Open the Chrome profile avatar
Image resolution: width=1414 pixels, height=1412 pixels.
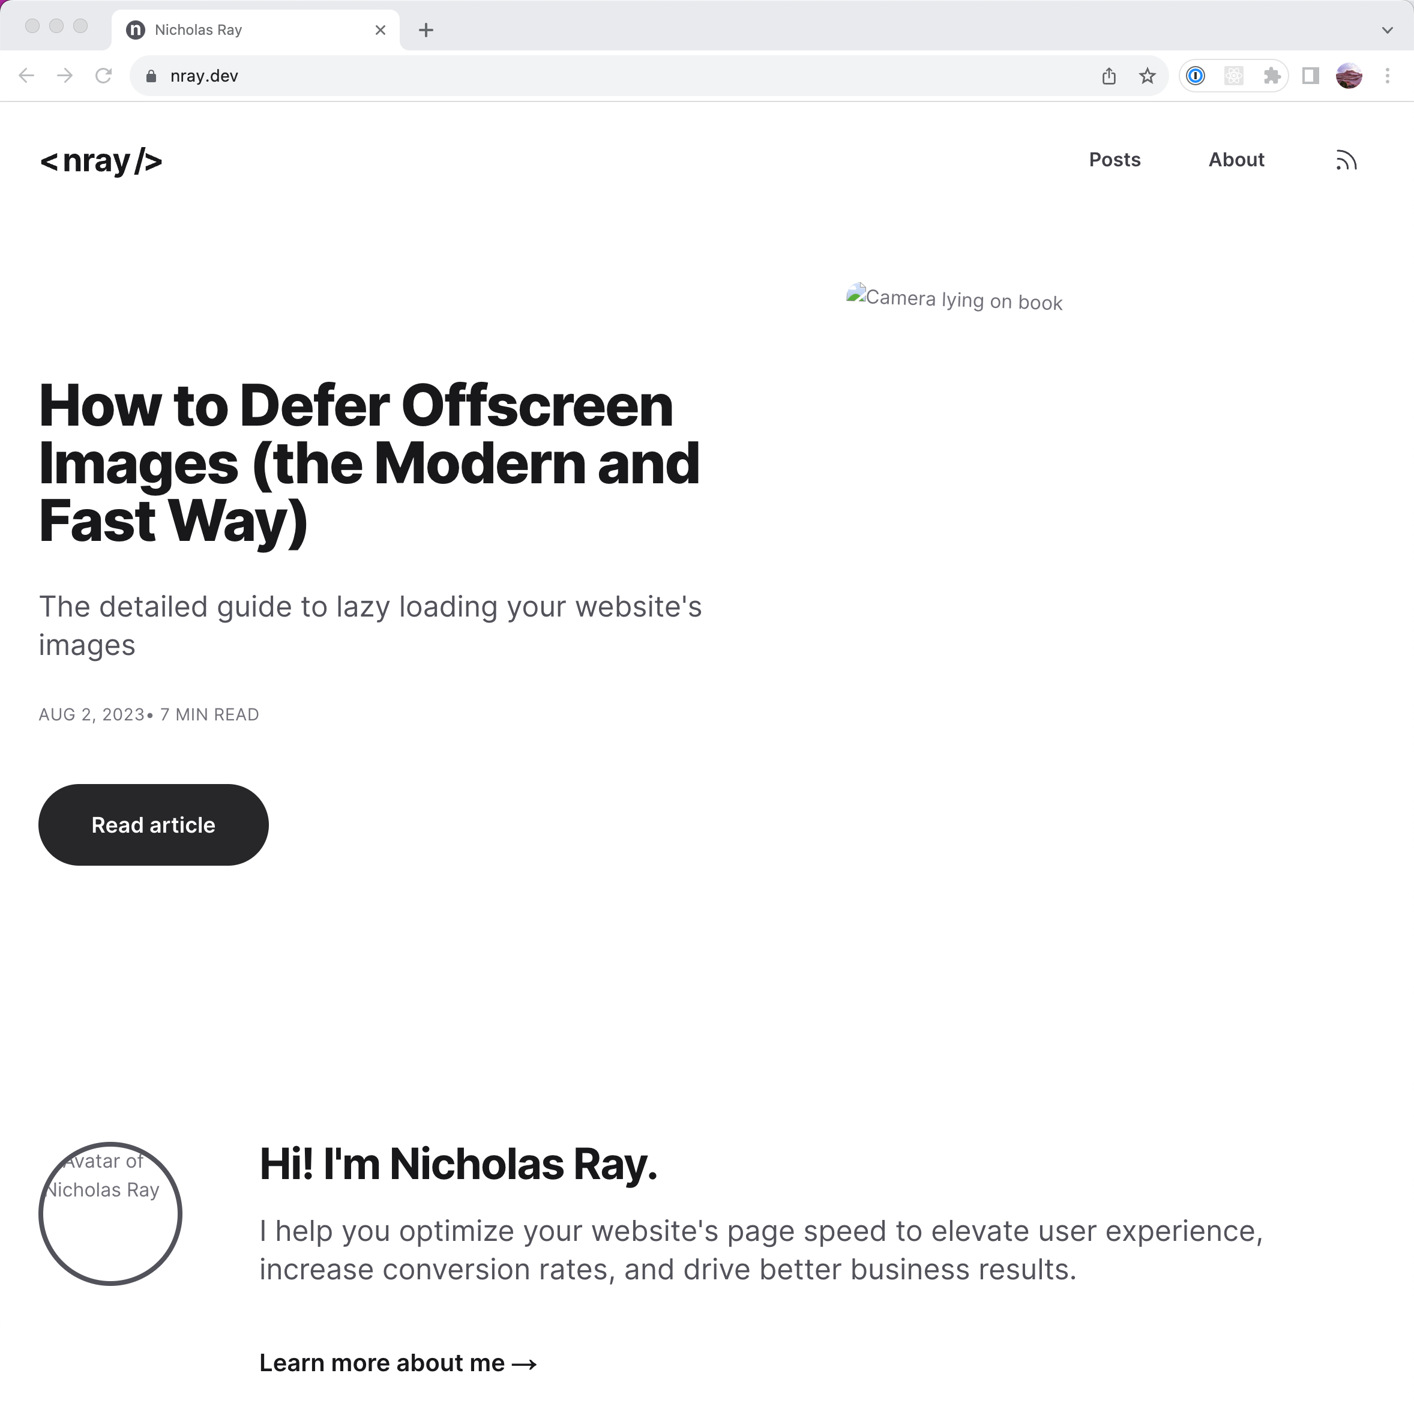[1348, 76]
